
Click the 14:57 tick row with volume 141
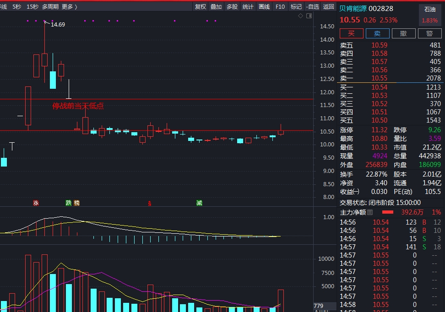(390, 247)
